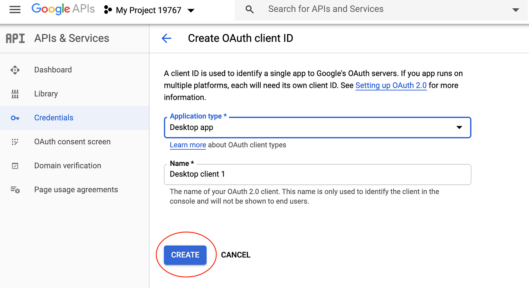Viewport: 529px width, 288px height.
Task: Click the Domain verification checkbox icon
Action: click(x=15, y=166)
